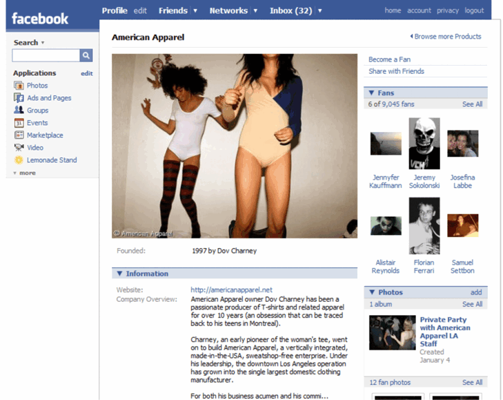503x400 pixels.
Task: Click See All next to 1 album
Action: tap(472, 304)
